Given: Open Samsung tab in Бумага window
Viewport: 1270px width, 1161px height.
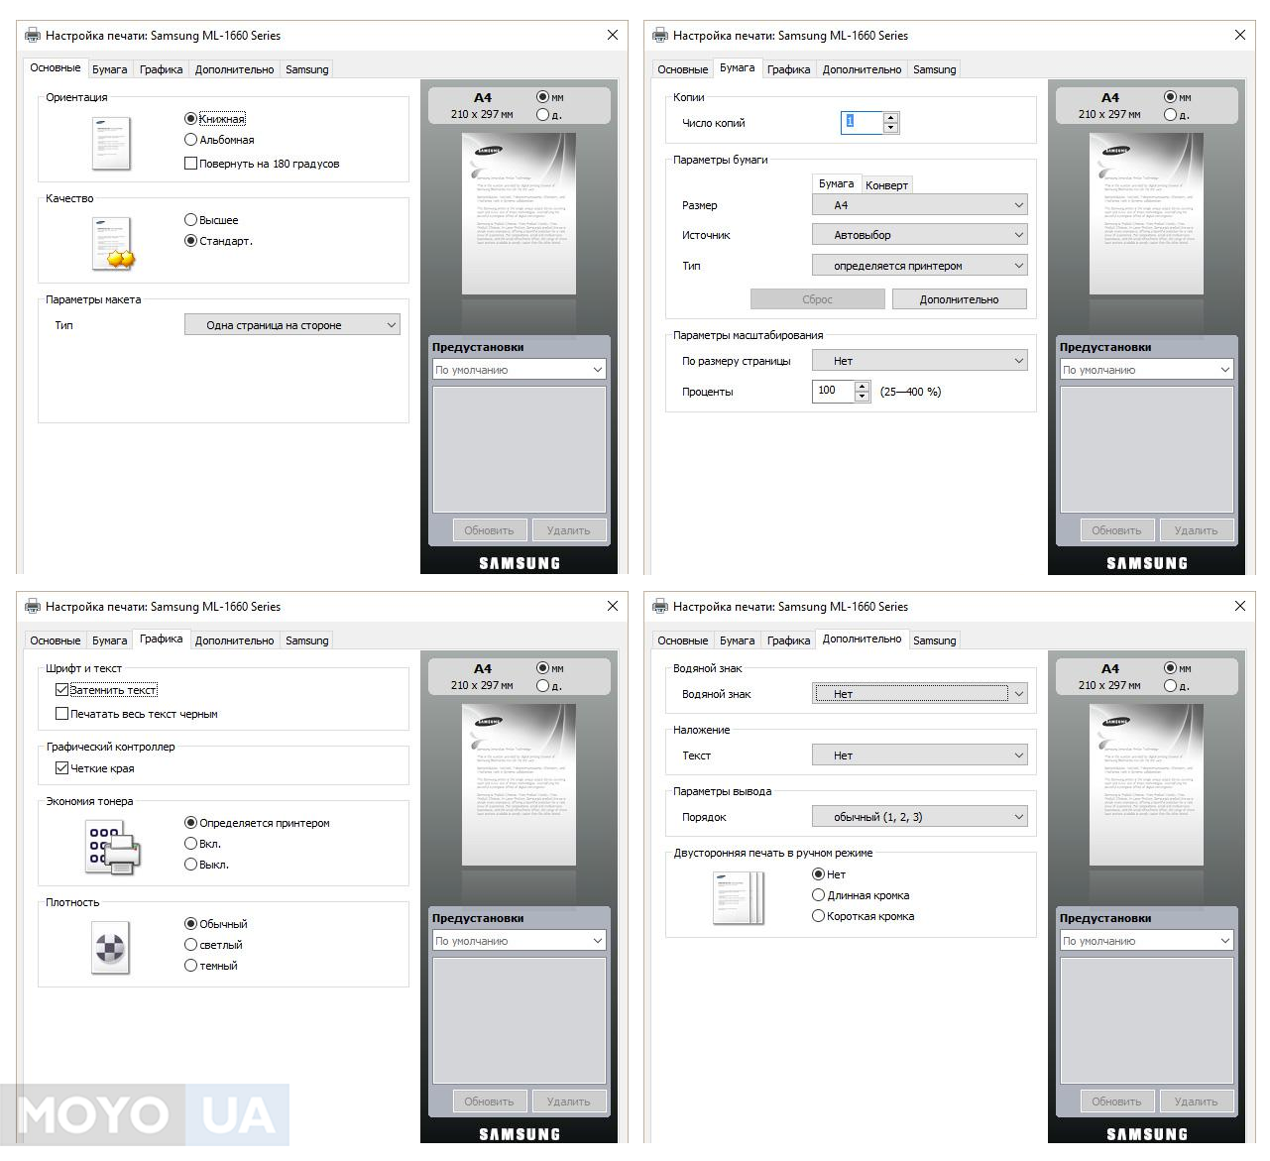Looking at the screenshot, I should (x=935, y=69).
